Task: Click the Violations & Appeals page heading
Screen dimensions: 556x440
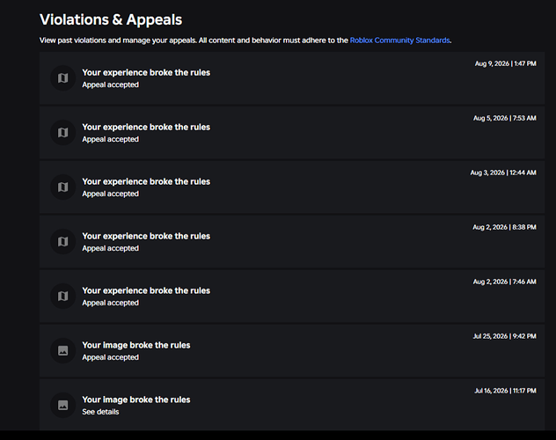Action: tap(111, 20)
